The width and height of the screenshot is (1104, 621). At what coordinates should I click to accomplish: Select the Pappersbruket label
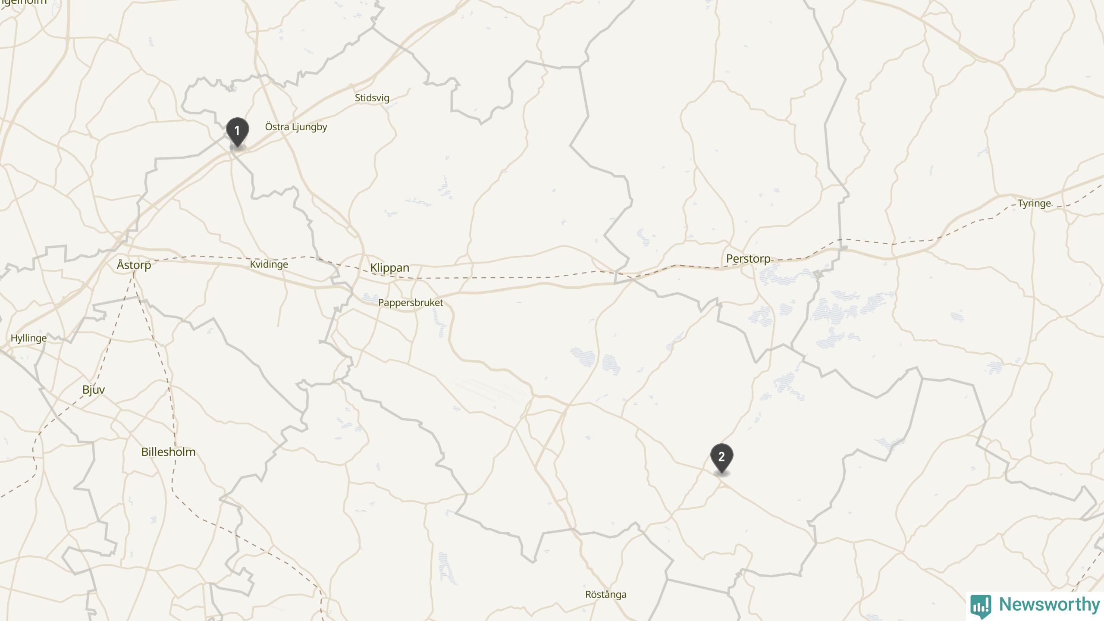pos(411,303)
